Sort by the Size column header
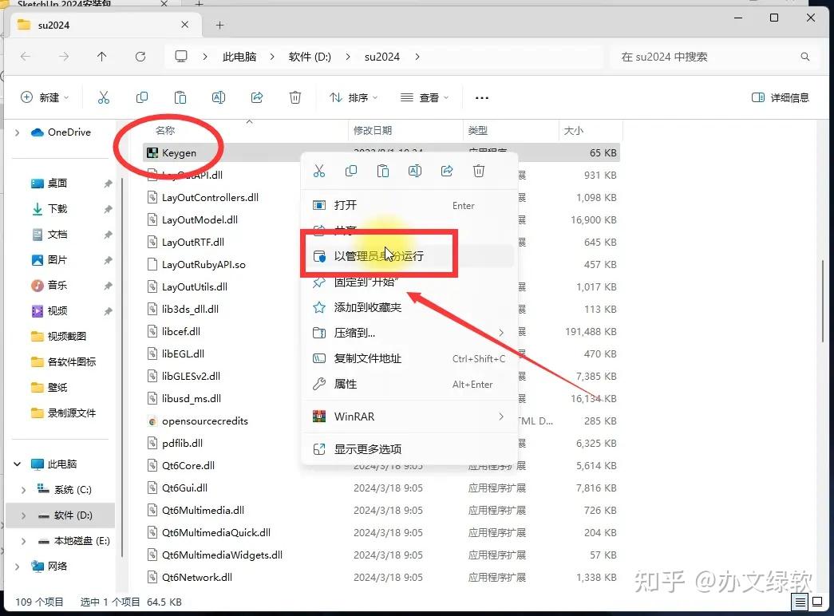834x616 pixels. pos(574,130)
